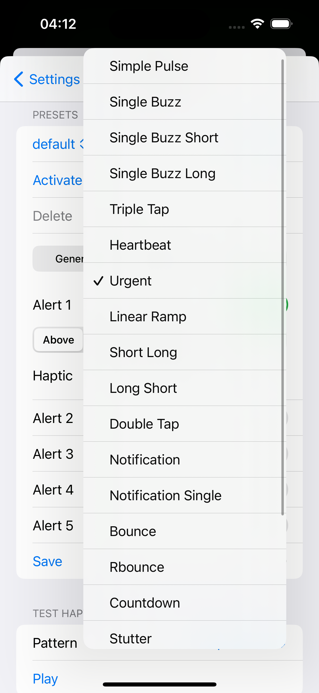Select the Notification Single option

166,495
